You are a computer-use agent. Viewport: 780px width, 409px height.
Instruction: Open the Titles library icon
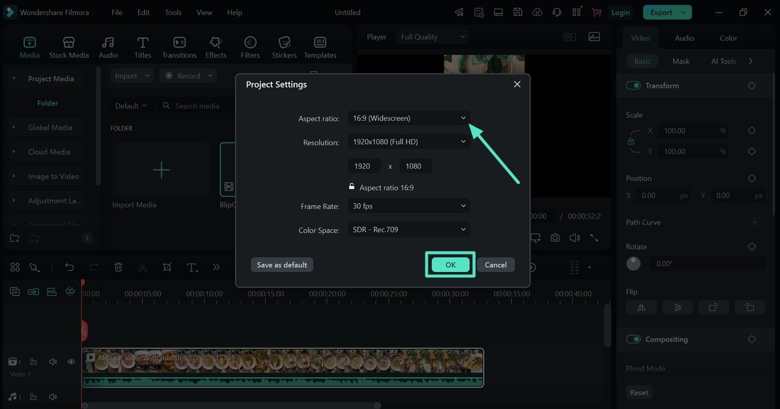[143, 43]
